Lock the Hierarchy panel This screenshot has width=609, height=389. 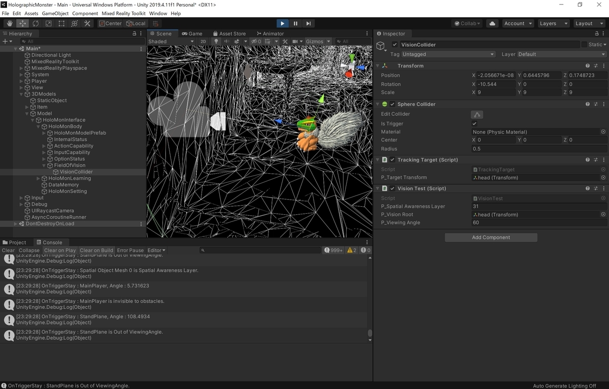134,34
